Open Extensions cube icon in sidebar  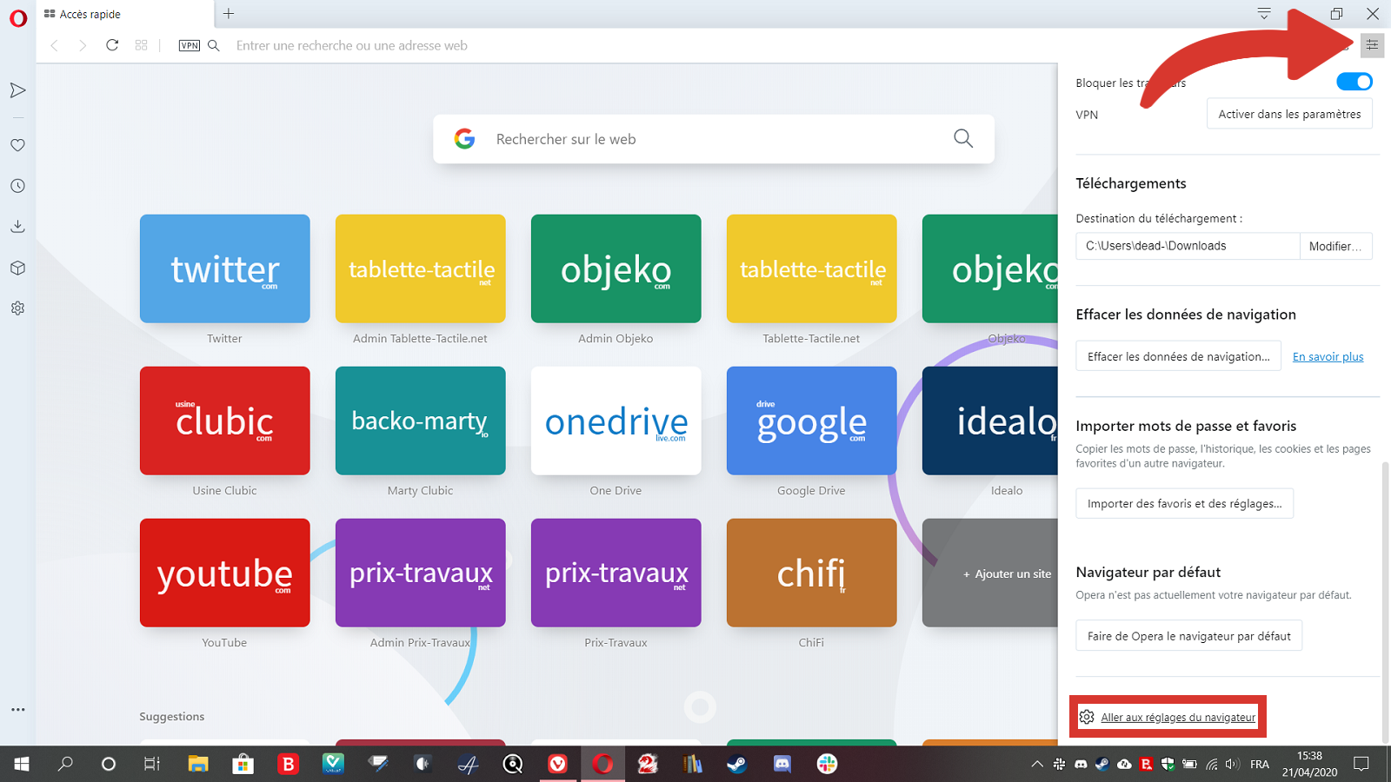(17, 268)
